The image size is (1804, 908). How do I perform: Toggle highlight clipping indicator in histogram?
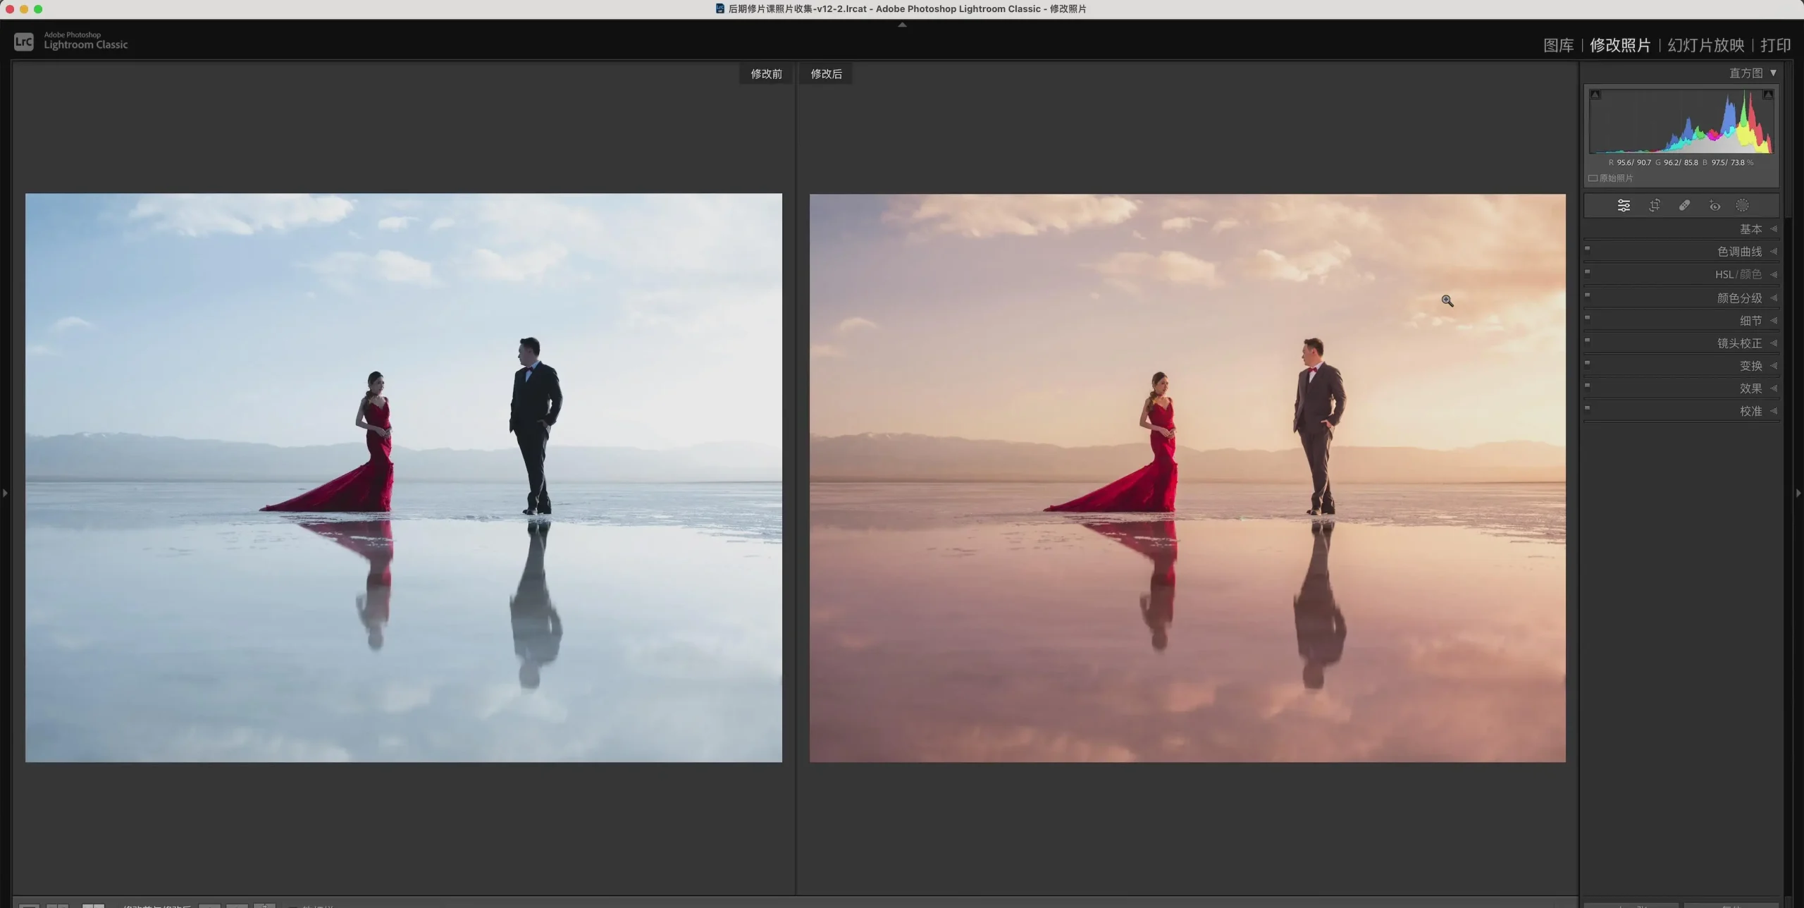(x=1768, y=94)
